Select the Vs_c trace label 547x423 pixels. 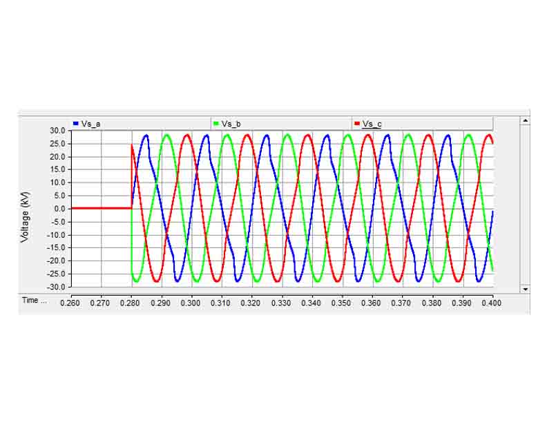coord(372,124)
